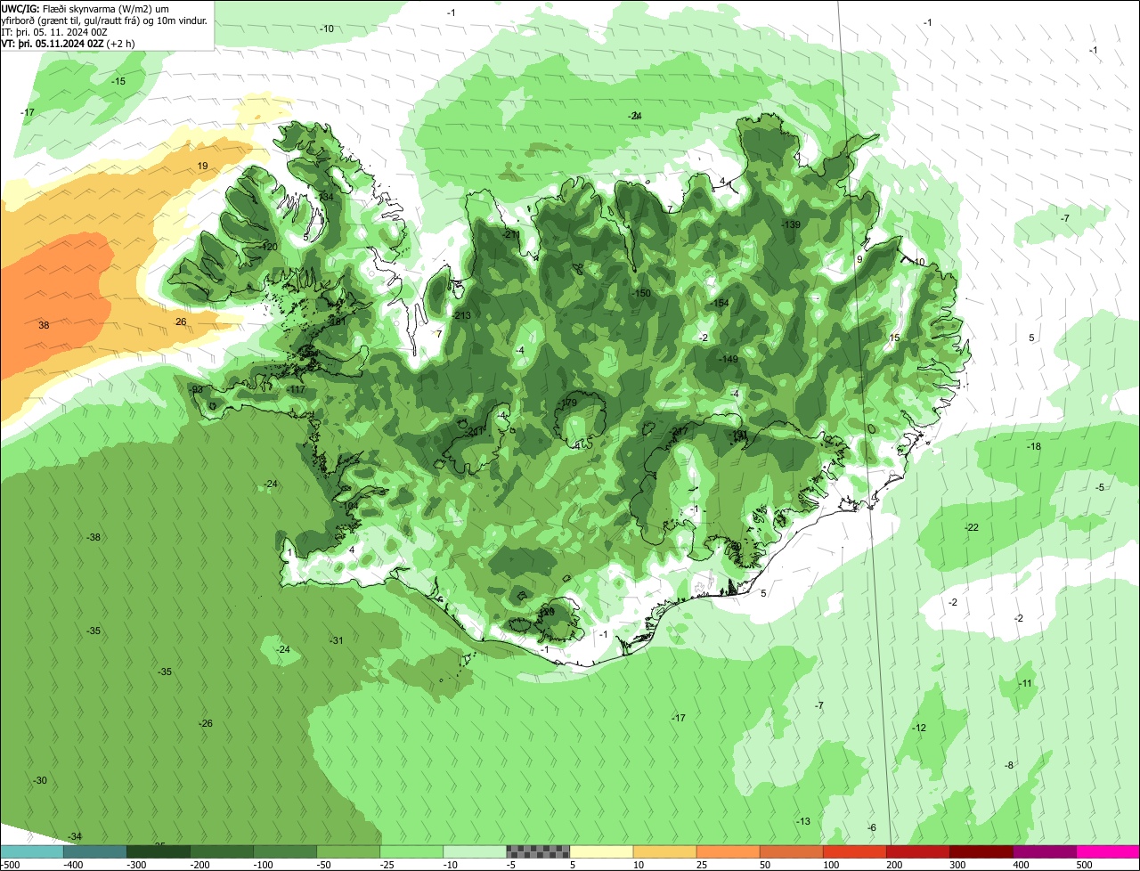Click the map value '-13' near the bottom
This screenshot has width=1140, height=871.
point(802,822)
